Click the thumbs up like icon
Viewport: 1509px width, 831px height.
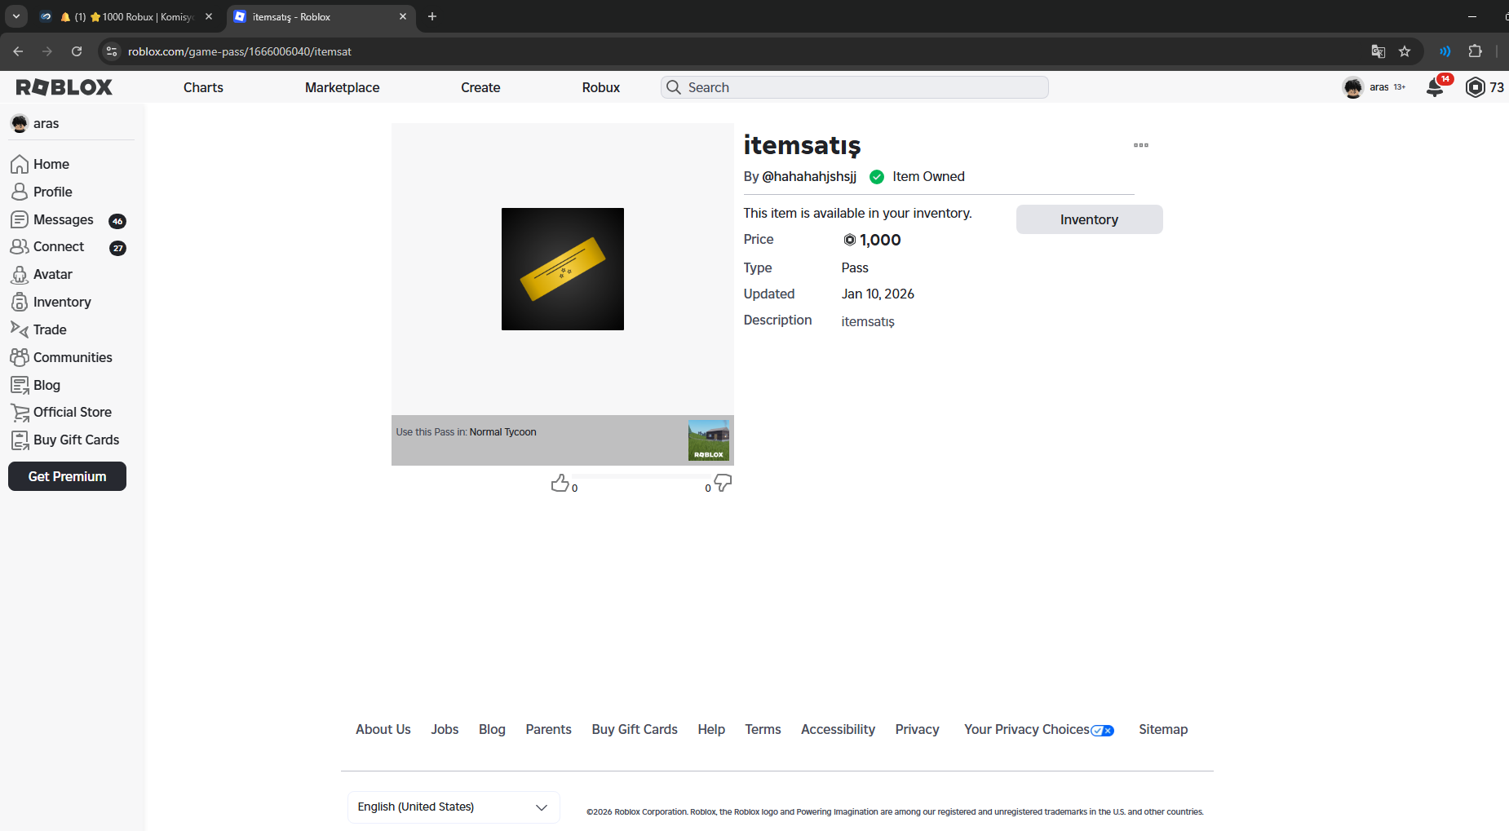(560, 484)
